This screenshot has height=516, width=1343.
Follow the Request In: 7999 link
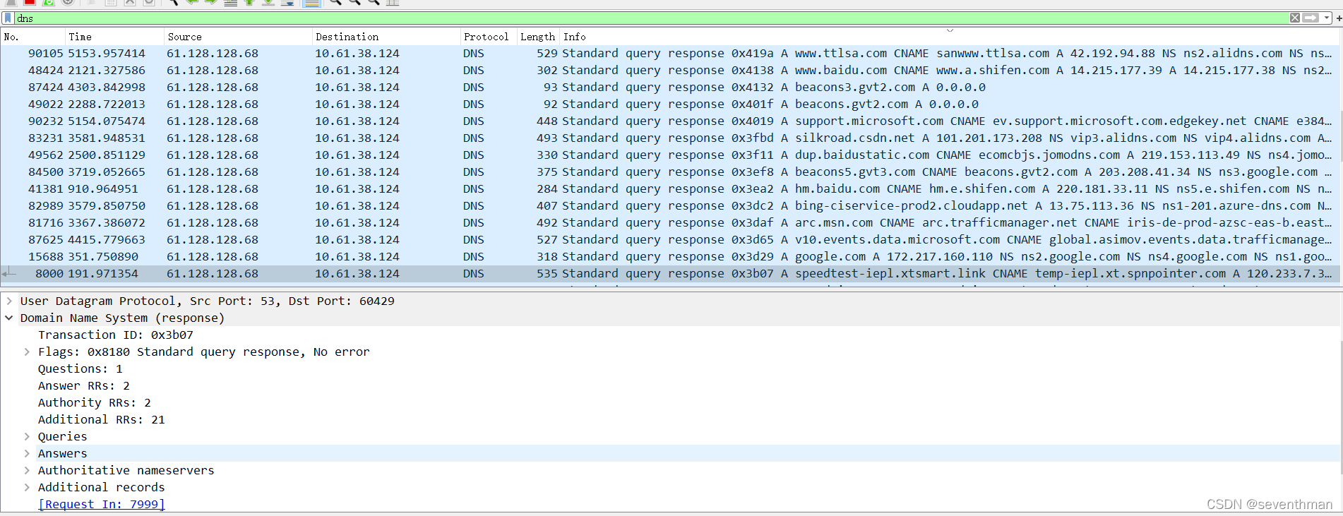102,504
